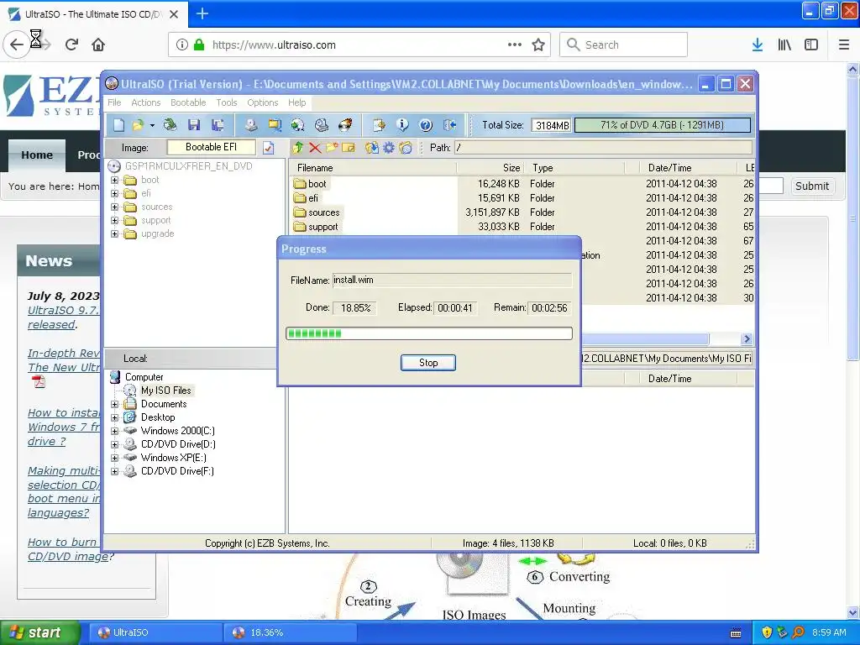
Task: Click the image properties checkmark icon
Action: (x=268, y=148)
